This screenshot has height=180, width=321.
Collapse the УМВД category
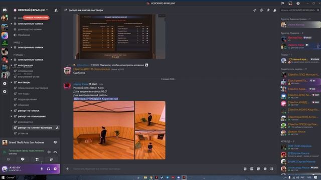(x=18, y=42)
